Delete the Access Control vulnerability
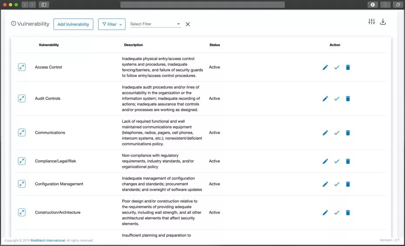This screenshot has height=246, width=405. click(x=348, y=67)
